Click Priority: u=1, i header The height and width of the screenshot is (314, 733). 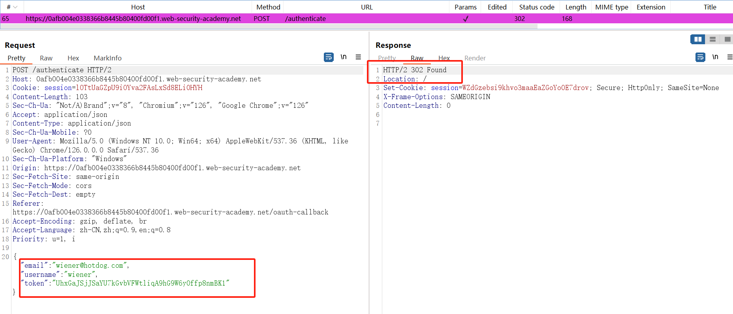coord(44,239)
